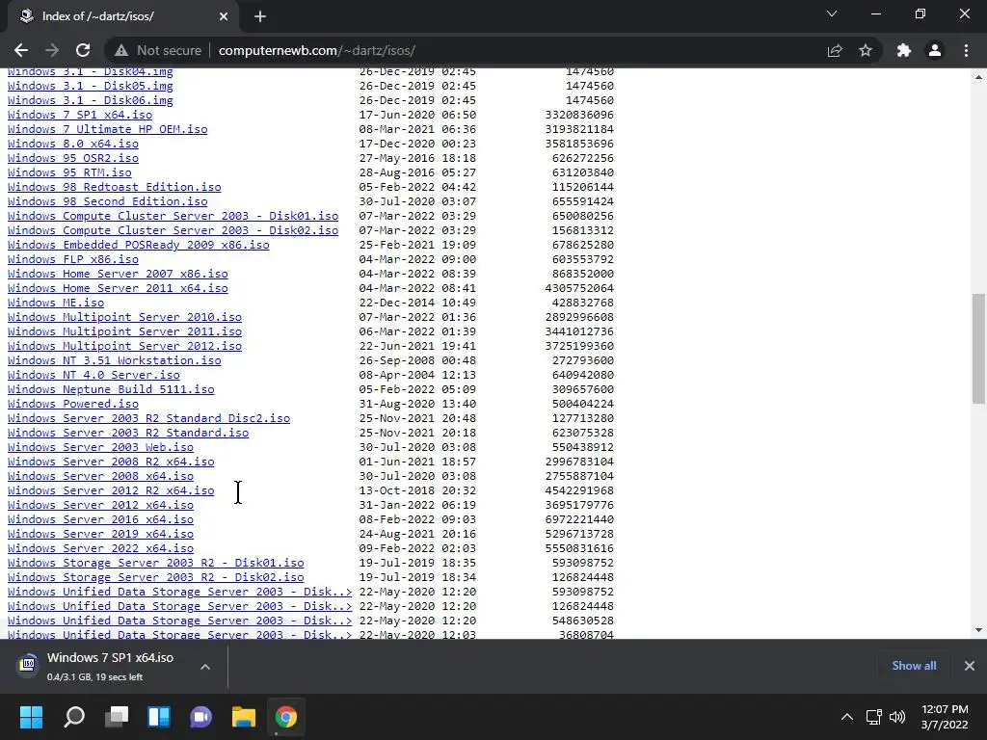Open Windows NT 3.51 Workstation.iso link
This screenshot has width=987, height=740.
click(115, 360)
